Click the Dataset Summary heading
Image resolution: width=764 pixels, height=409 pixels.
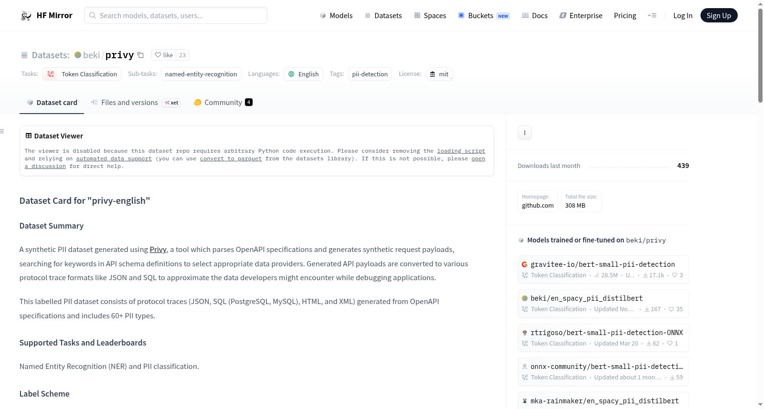point(52,226)
